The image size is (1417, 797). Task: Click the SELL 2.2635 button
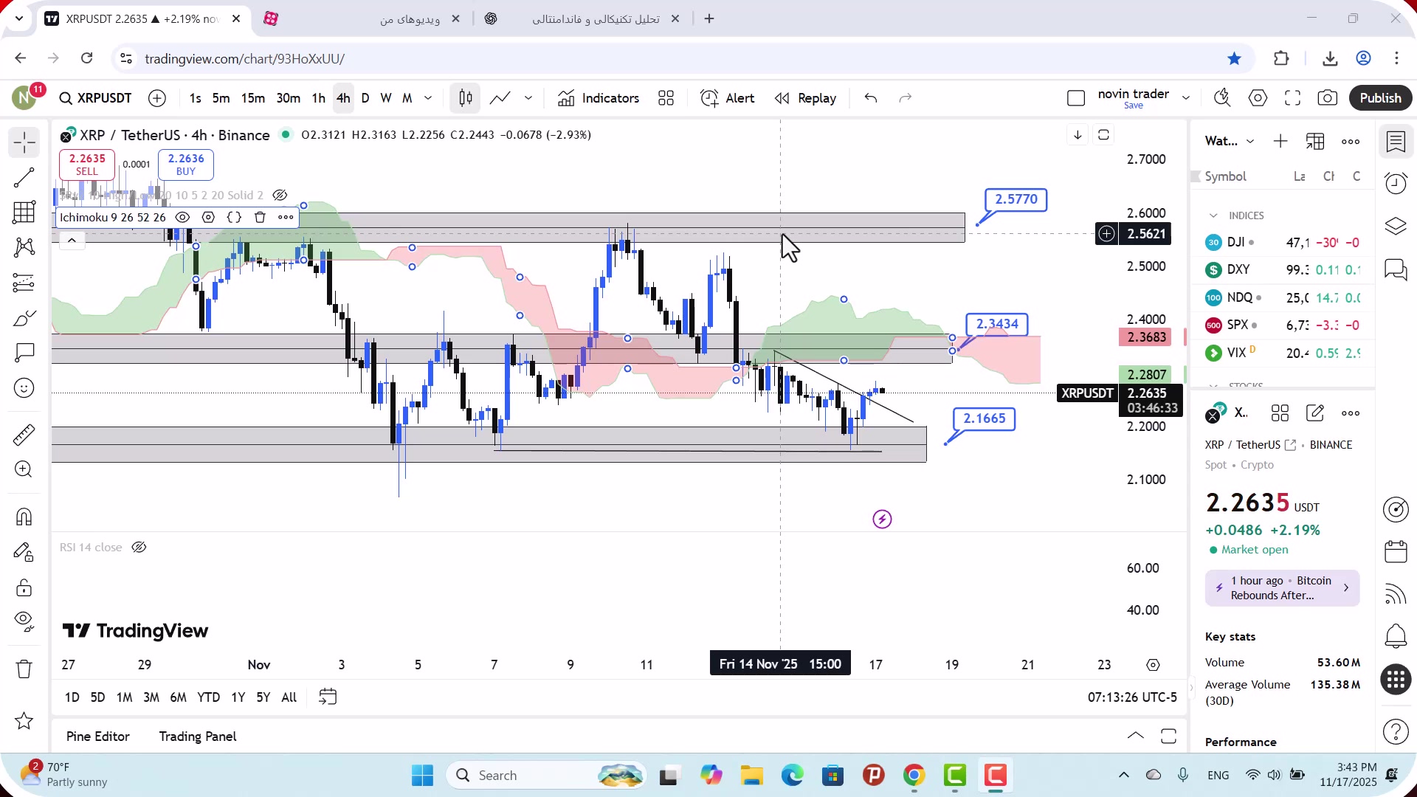point(87,165)
